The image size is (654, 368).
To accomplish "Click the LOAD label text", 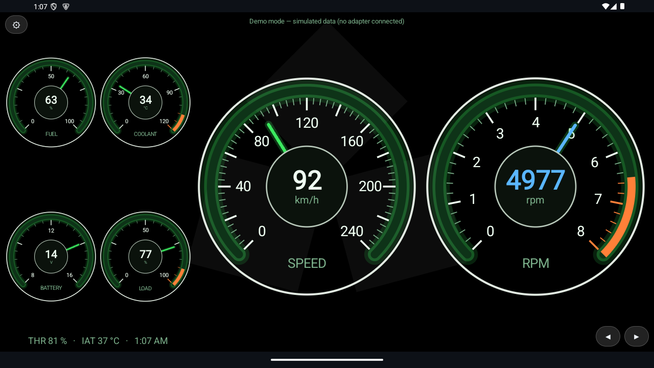I will pyautogui.click(x=146, y=288).
